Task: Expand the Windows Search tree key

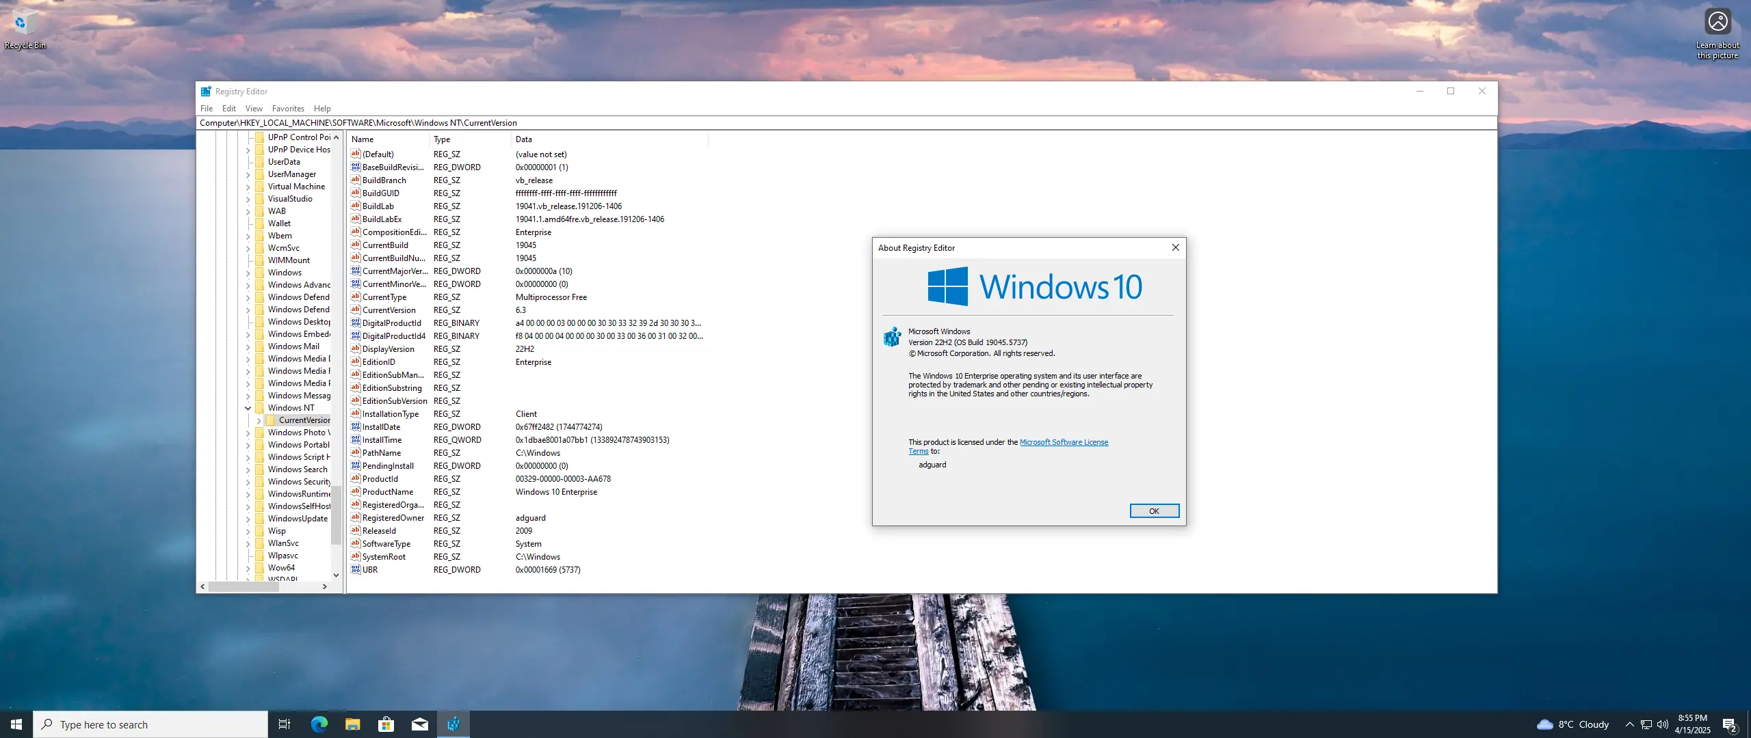Action: tap(248, 469)
